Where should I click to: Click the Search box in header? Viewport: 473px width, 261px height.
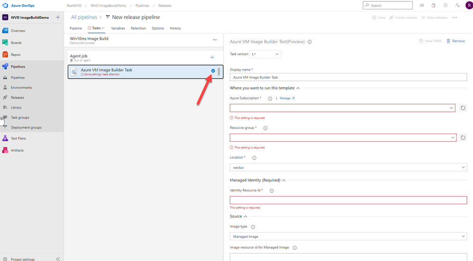pyautogui.click(x=388, y=5)
